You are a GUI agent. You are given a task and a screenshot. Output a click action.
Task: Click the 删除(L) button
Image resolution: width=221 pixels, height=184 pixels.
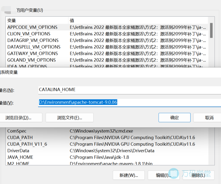(x=198, y=175)
